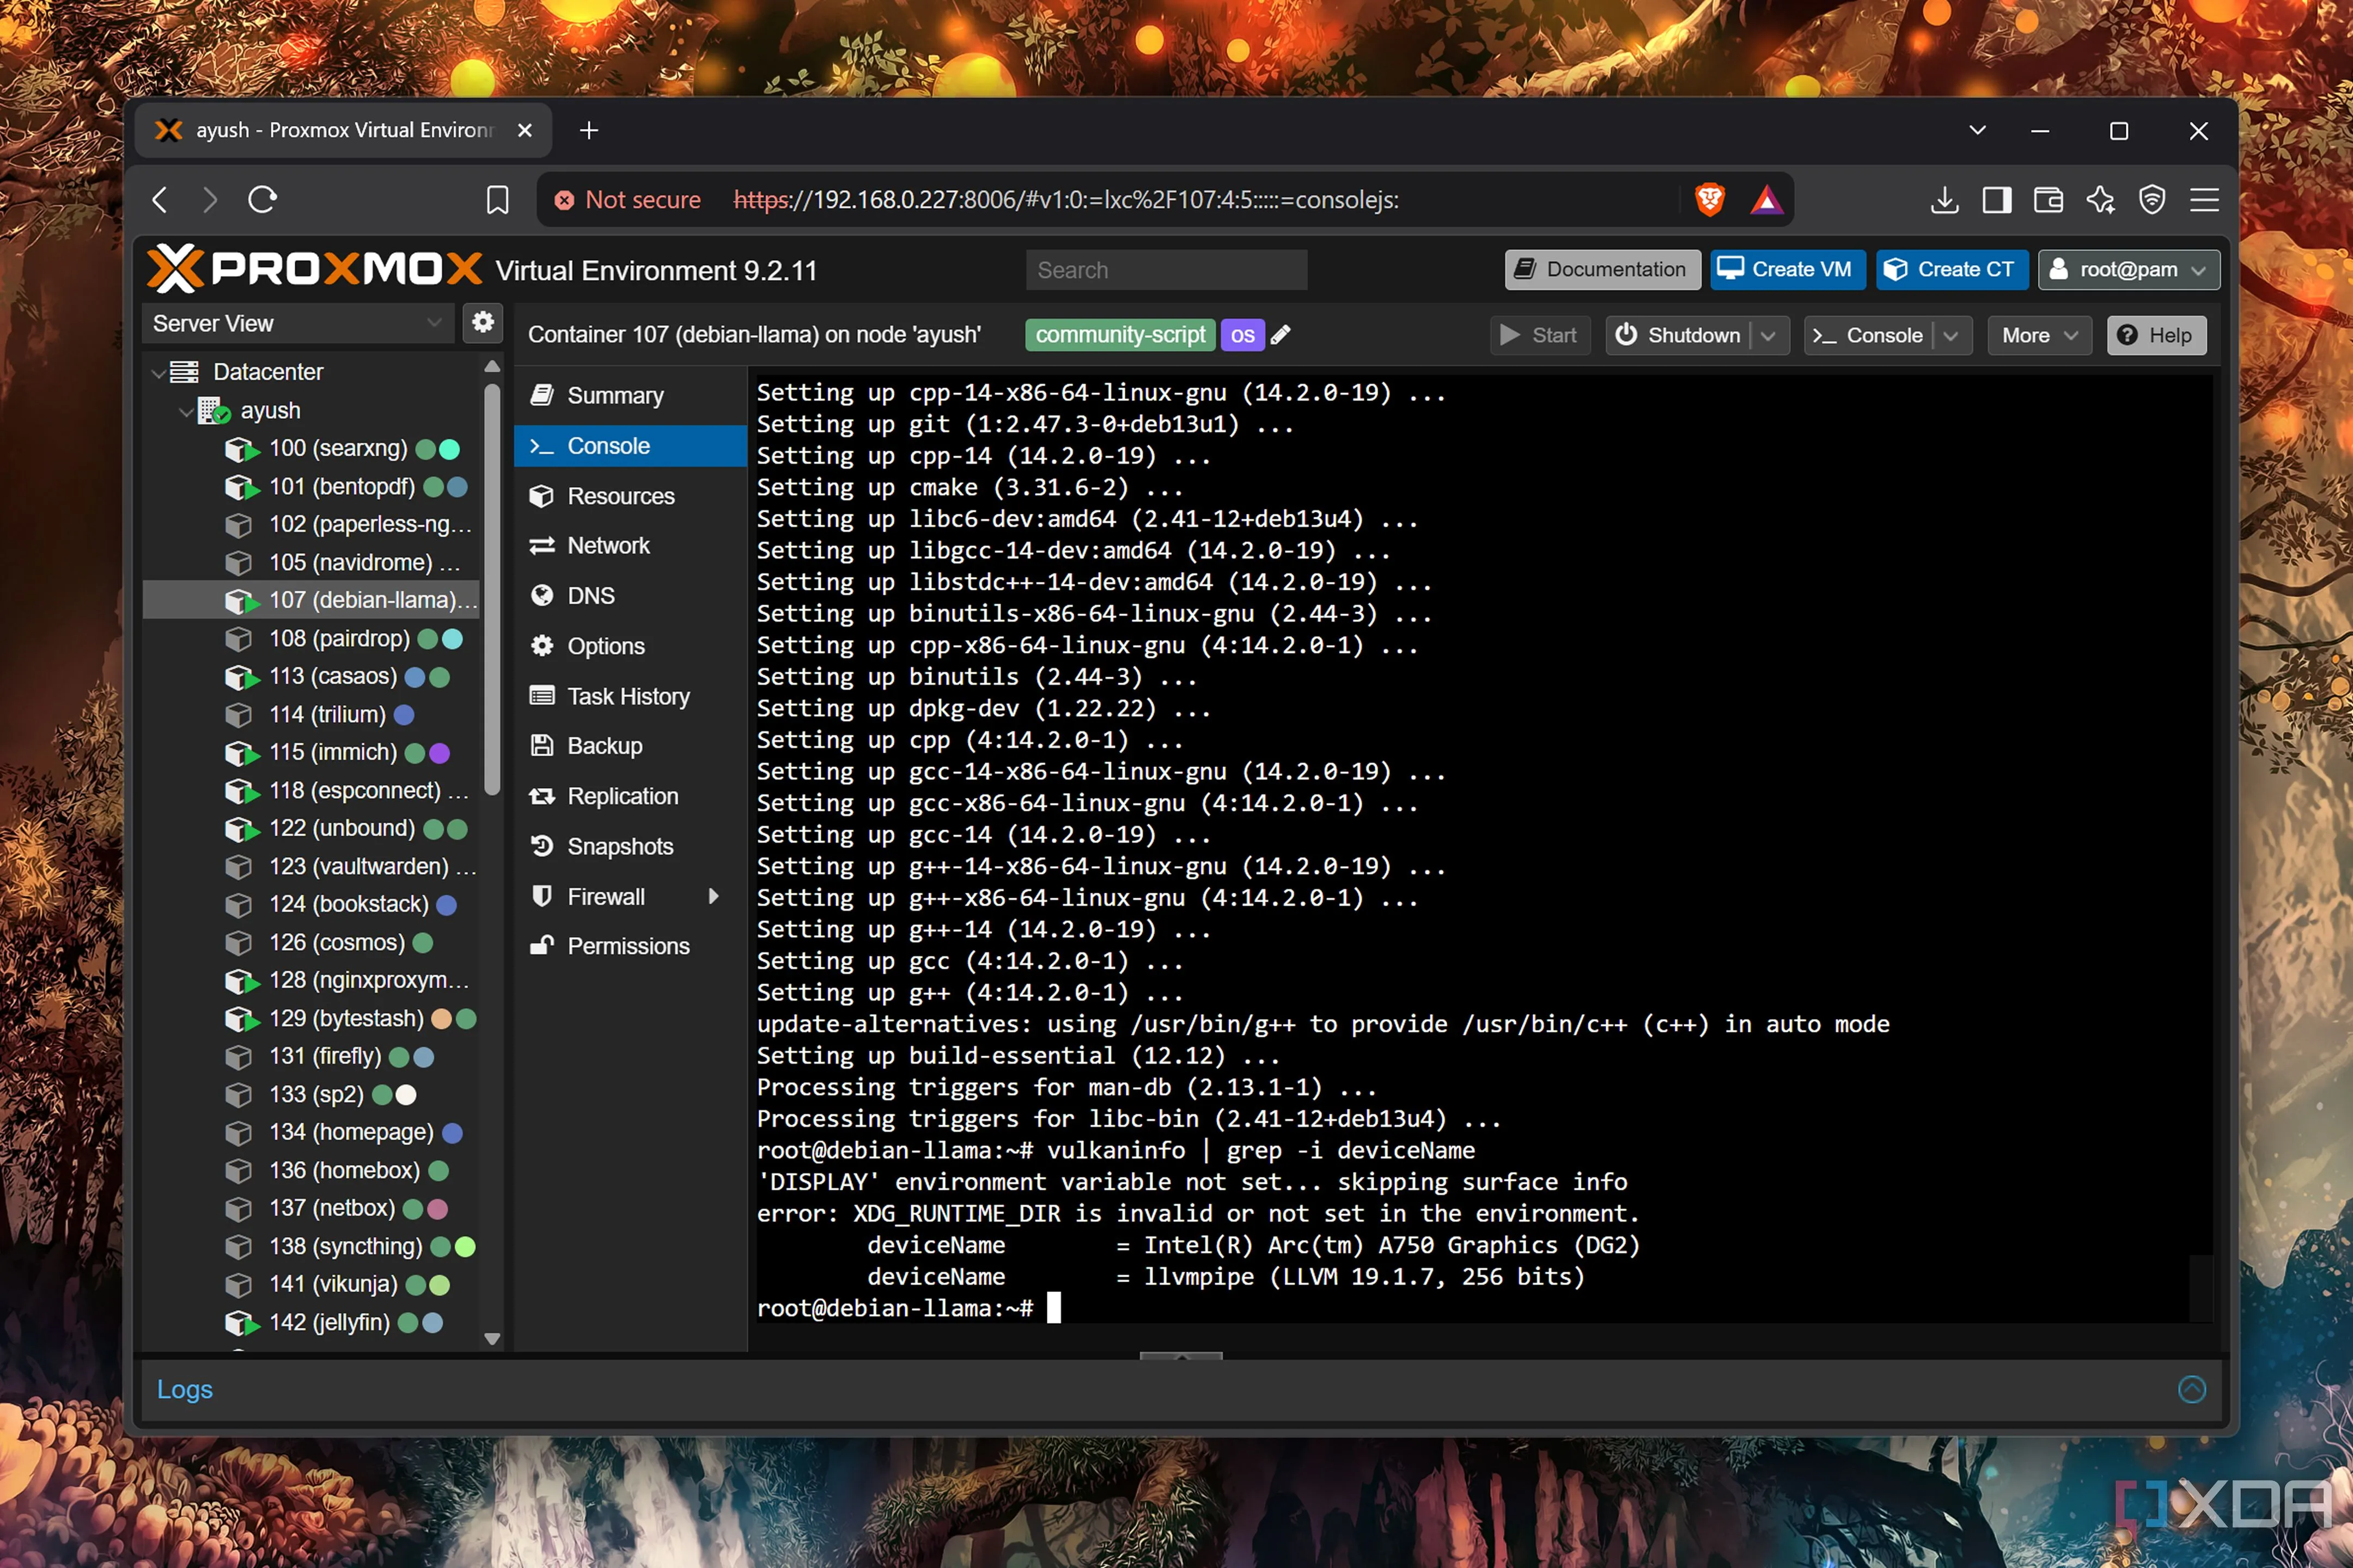The width and height of the screenshot is (2353, 1568).
Task: Select container 115 (immich)
Action: pyautogui.click(x=311, y=752)
